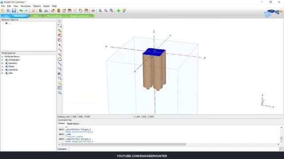The width and height of the screenshot is (284, 159).
Task: Open the Options menu
Action: pos(37,6)
